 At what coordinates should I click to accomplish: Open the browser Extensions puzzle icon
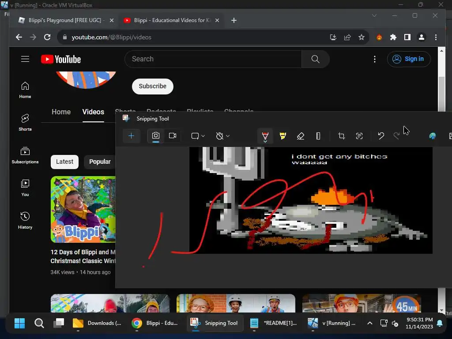click(x=393, y=37)
